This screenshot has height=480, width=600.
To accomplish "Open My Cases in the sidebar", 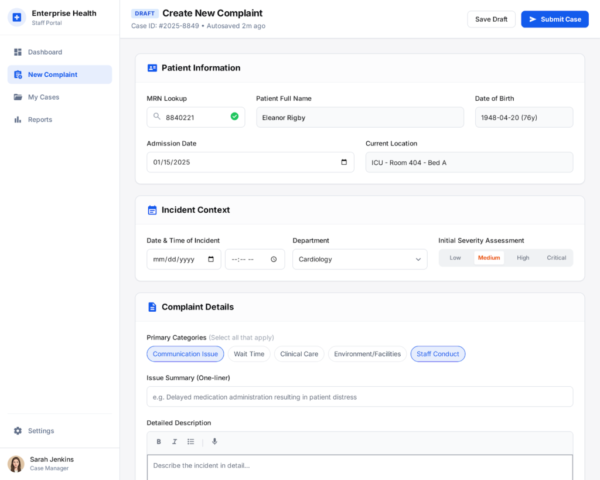I will pos(43,97).
